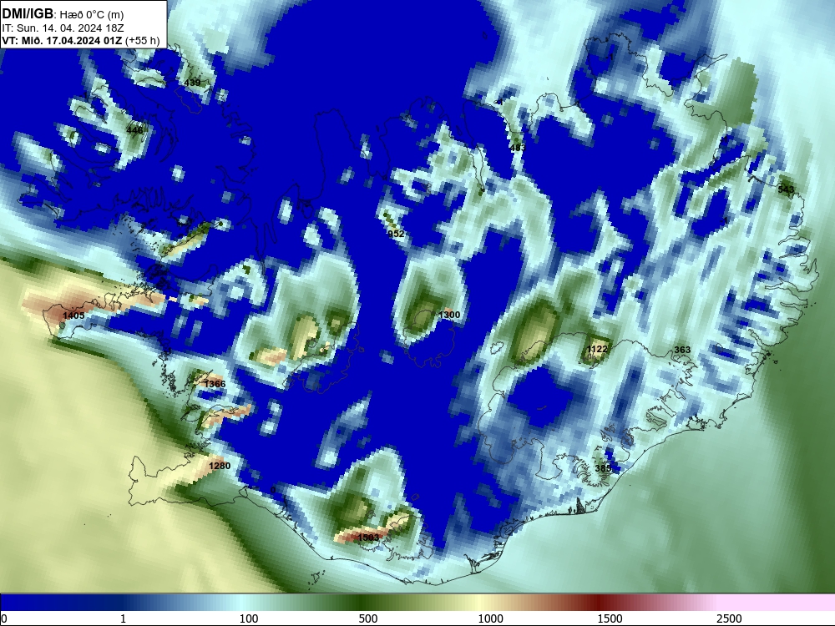Click the 0 tick on the color scale

[4, 618]
